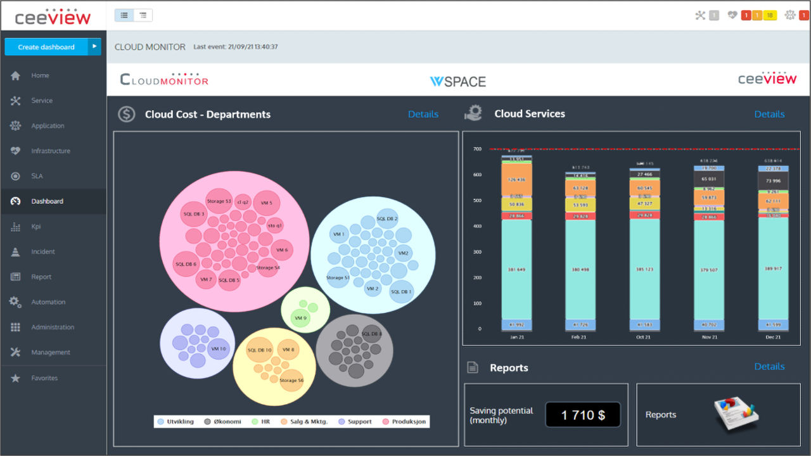Click the Storage S6 bubble
This screenshot has height=456, width=811.
coord(291,380)
